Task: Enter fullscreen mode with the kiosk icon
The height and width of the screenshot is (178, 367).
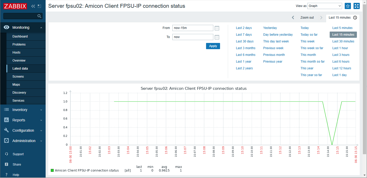Action: [x=357, y=6]
